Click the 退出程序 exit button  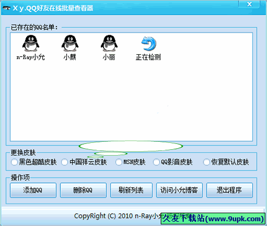pyautogui.click(x=230, y=190)
